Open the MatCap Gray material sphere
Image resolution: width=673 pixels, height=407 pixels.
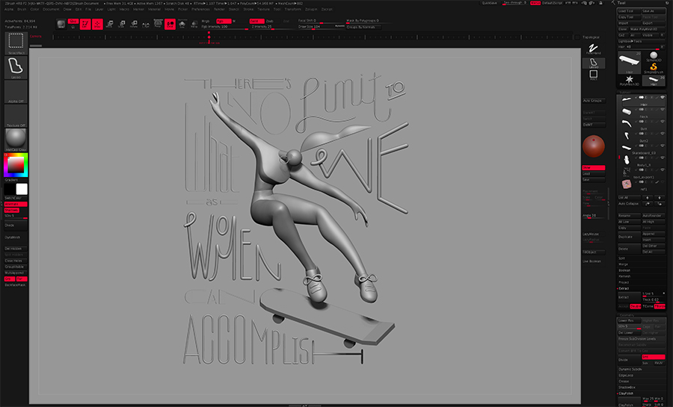16,140
